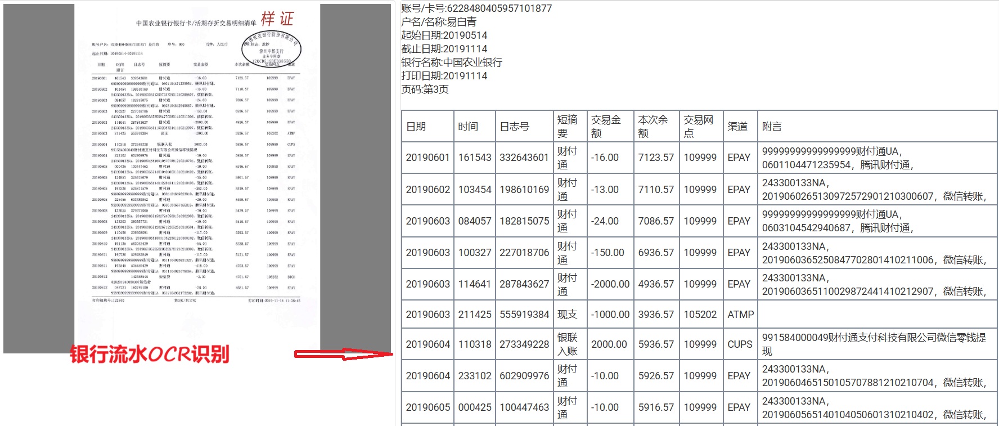
Task: Select account number text 6228480405957101877
Action: 499,8
